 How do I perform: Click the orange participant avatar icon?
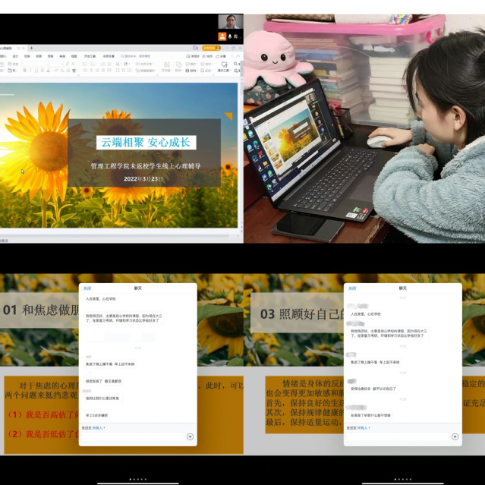[222, 36]
